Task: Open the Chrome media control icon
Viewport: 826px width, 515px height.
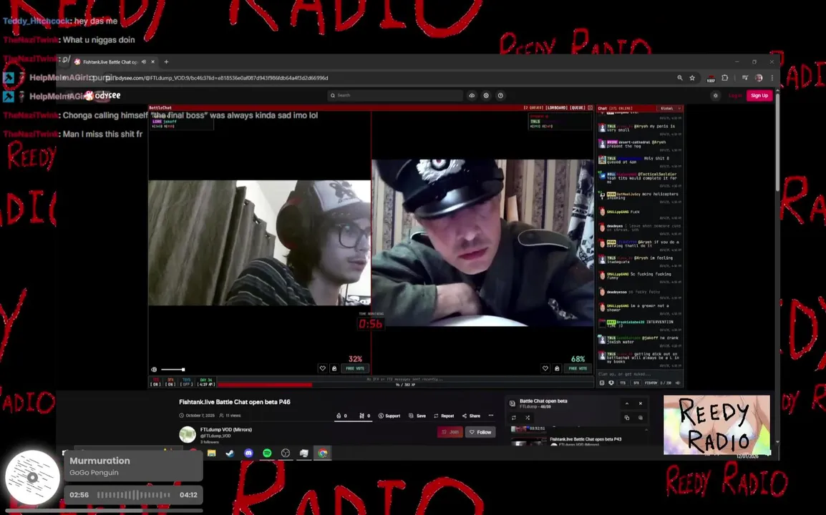Action: [x=745, y=78]
